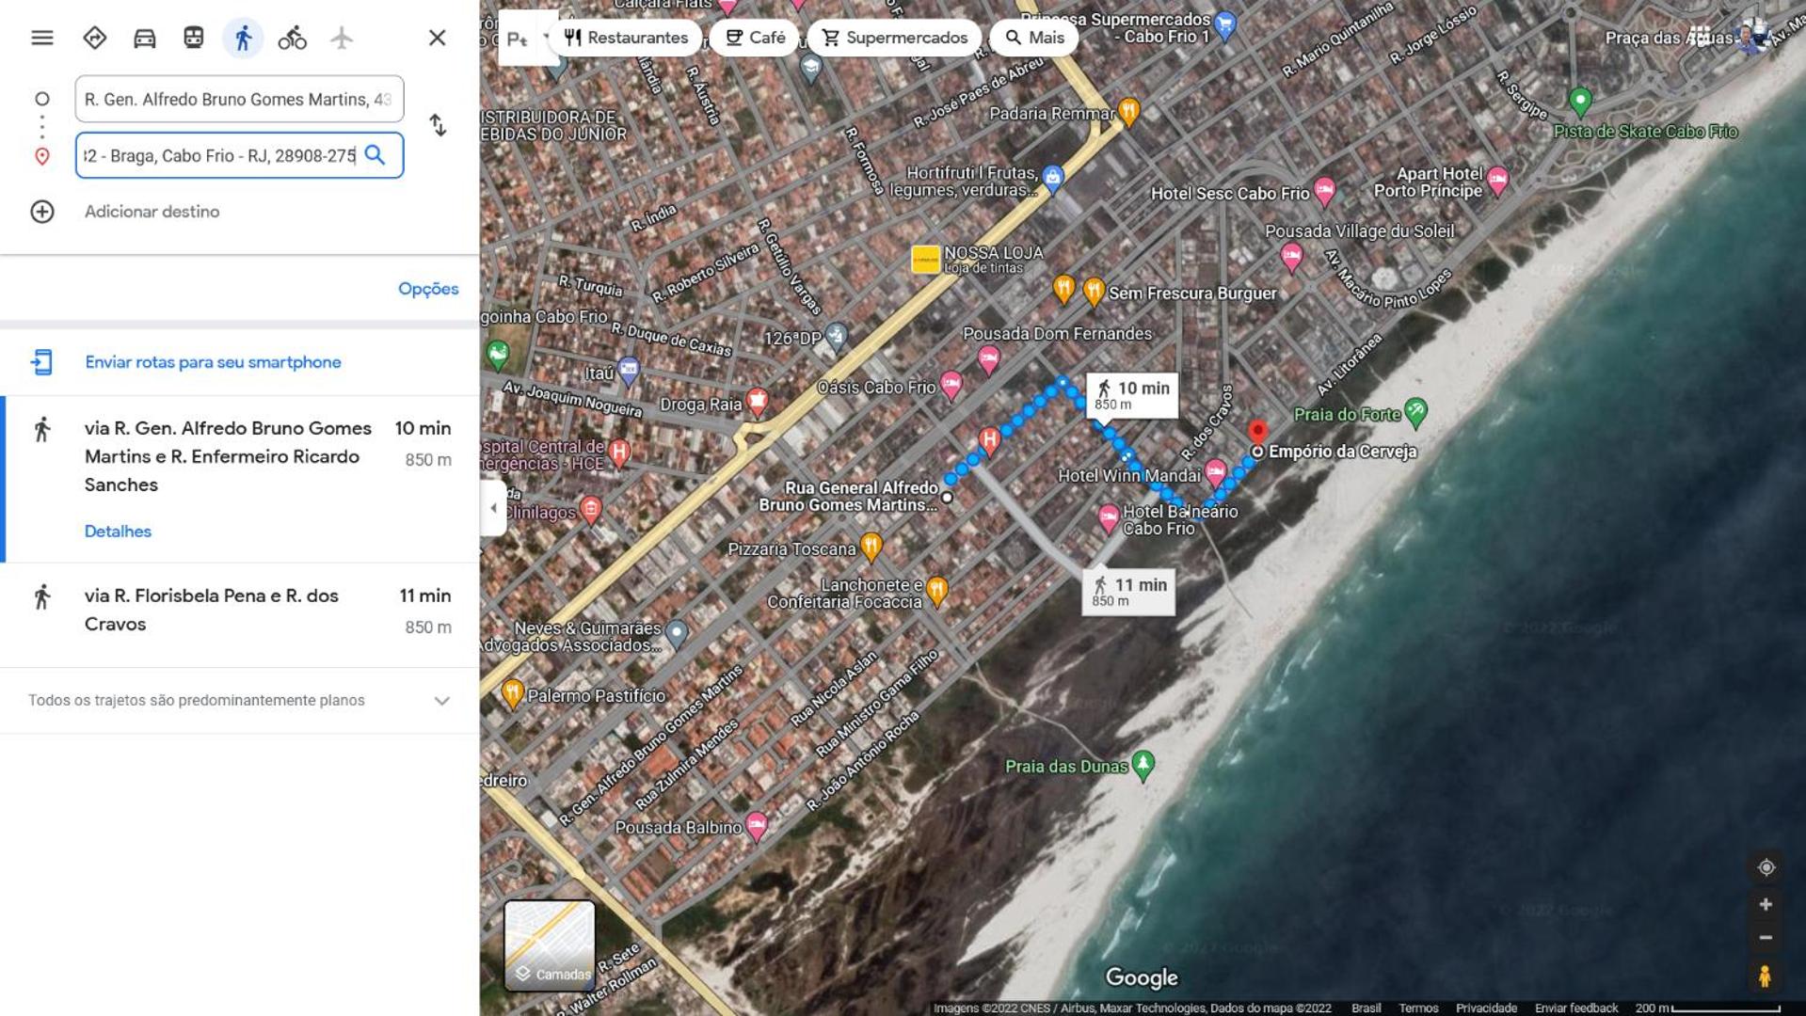Close the directions panel
Image resolution: width=1806 pixels, height=1016 pixels.
tap(437, 38)
